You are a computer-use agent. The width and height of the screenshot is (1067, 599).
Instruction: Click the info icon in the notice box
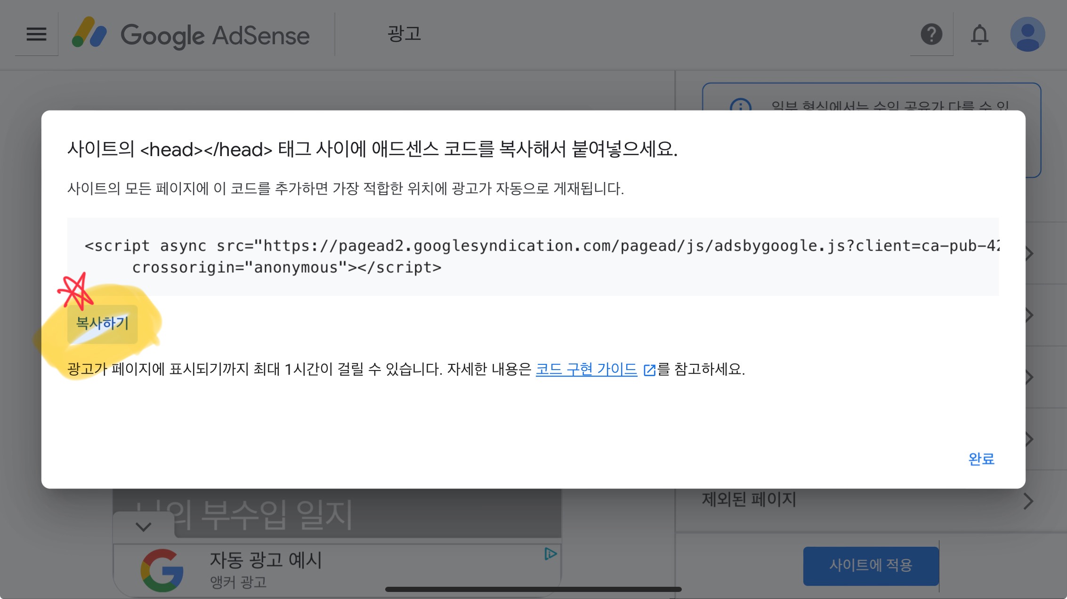(x=740, y=105)
